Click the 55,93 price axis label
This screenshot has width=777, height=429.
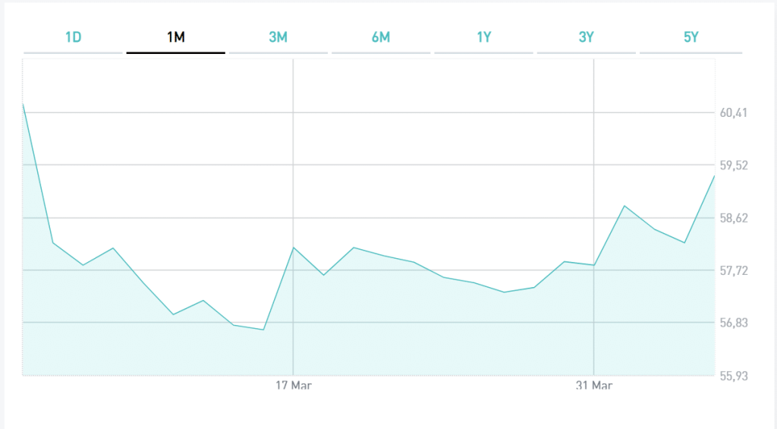733,376
